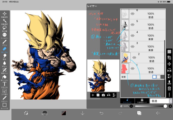Tap the layer preview image of Goku

click(x=103, y=76)
